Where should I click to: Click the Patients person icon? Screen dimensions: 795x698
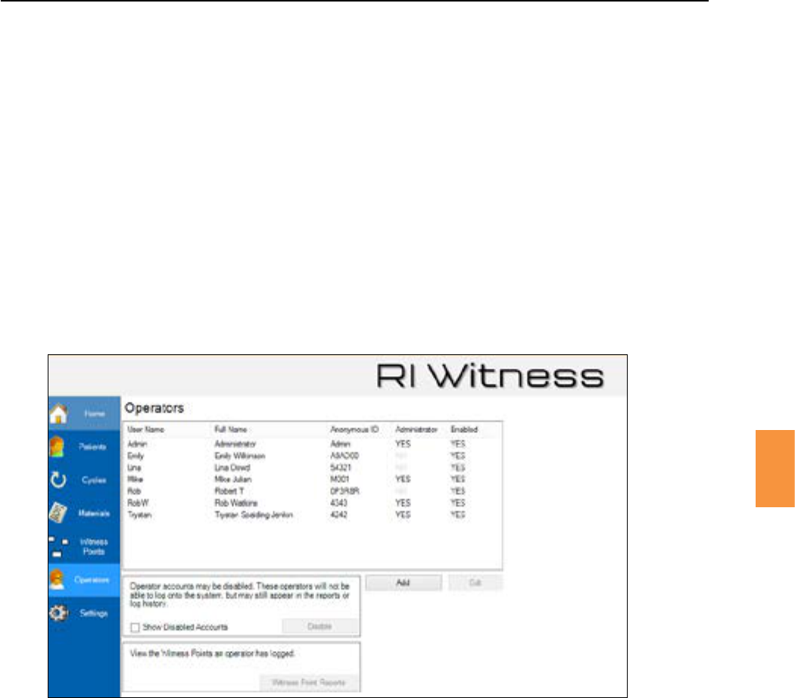pos(58,447)
